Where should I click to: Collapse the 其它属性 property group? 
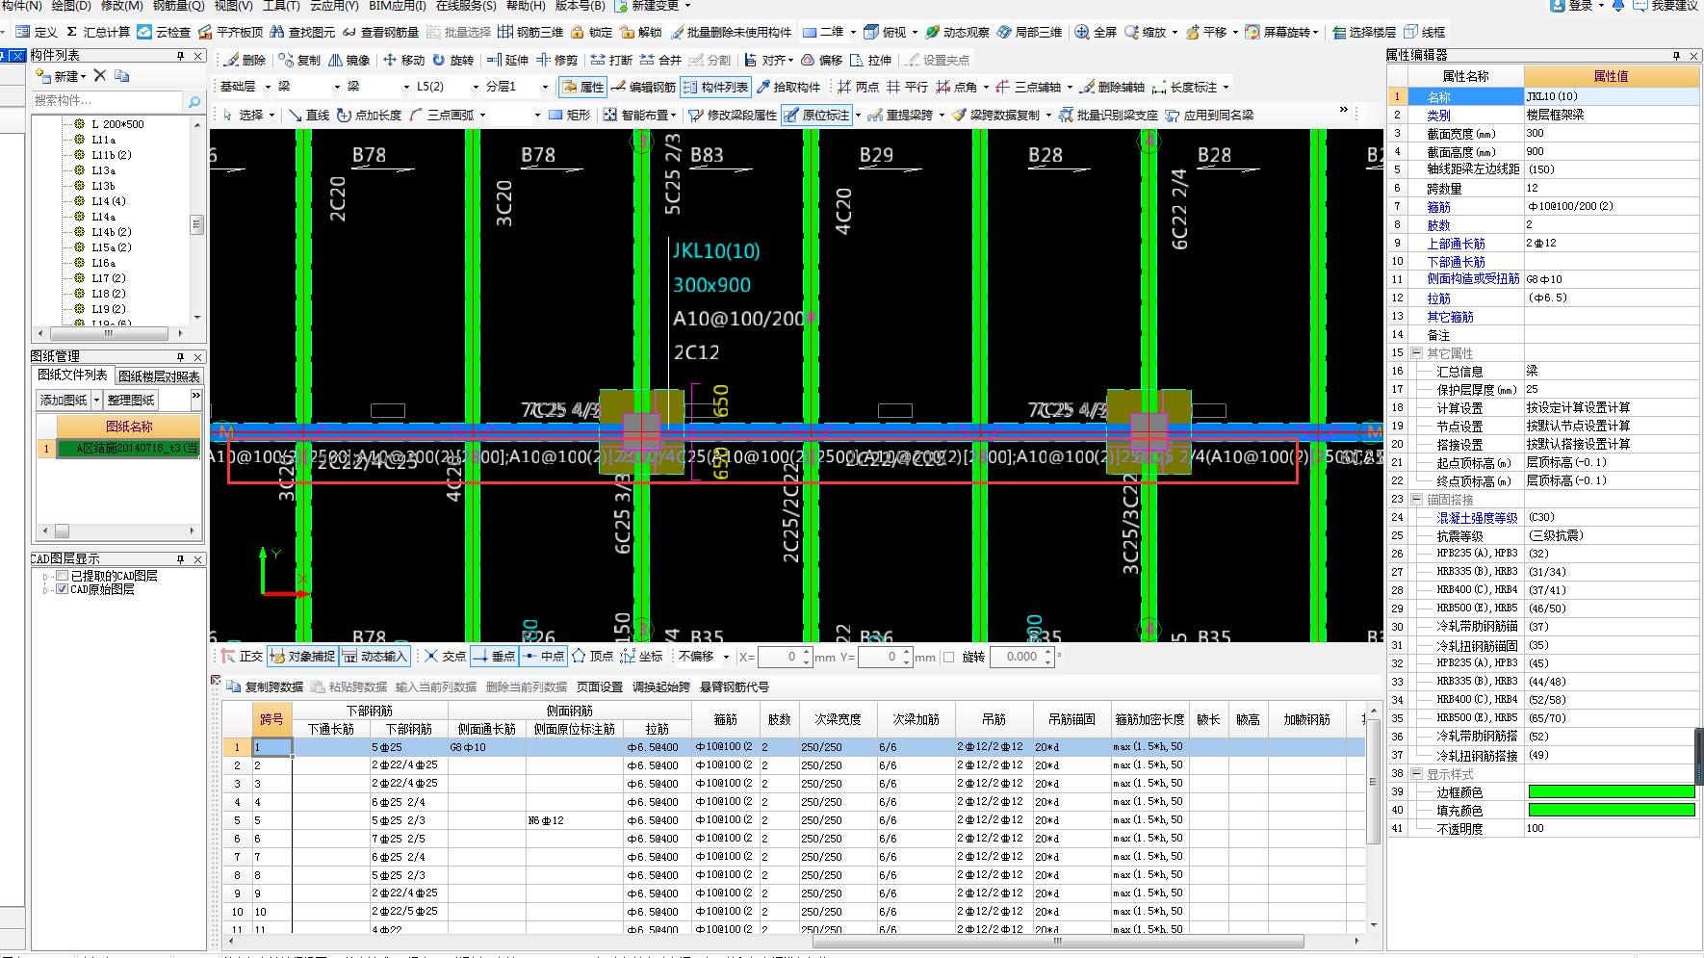(1417, 353)
